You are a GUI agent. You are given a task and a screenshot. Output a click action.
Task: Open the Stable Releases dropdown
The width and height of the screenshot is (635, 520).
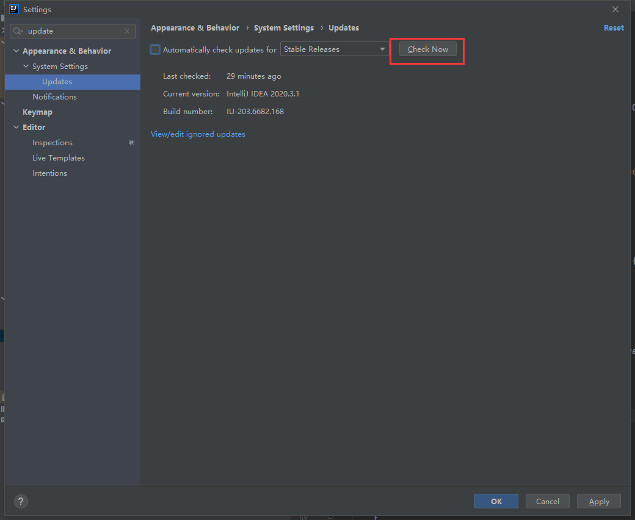[x=335, y=49]
